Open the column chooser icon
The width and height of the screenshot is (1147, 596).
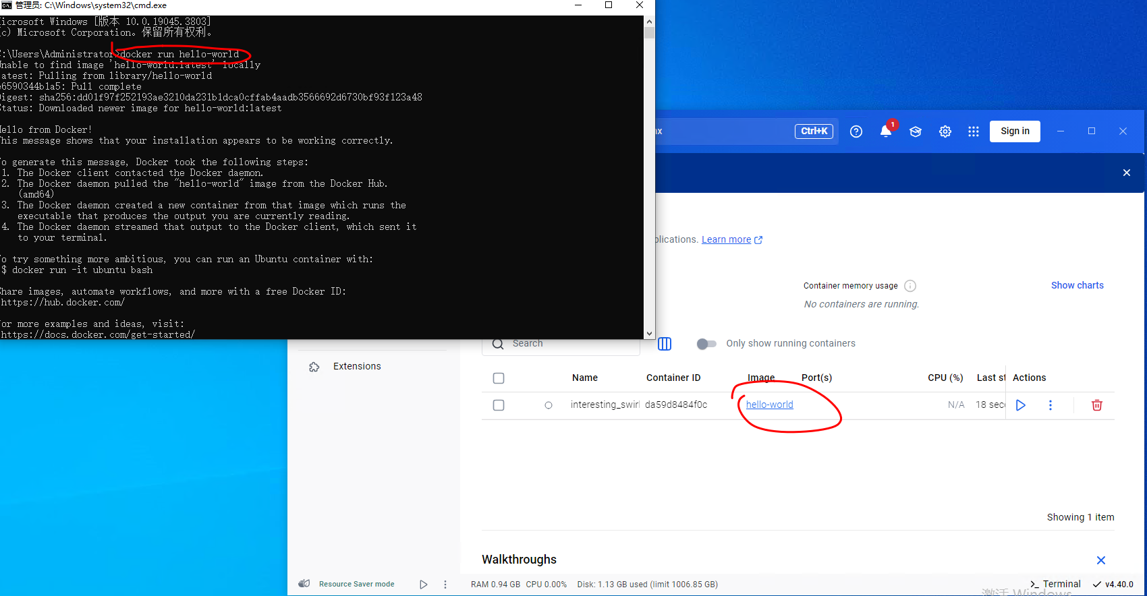[665, 344]
